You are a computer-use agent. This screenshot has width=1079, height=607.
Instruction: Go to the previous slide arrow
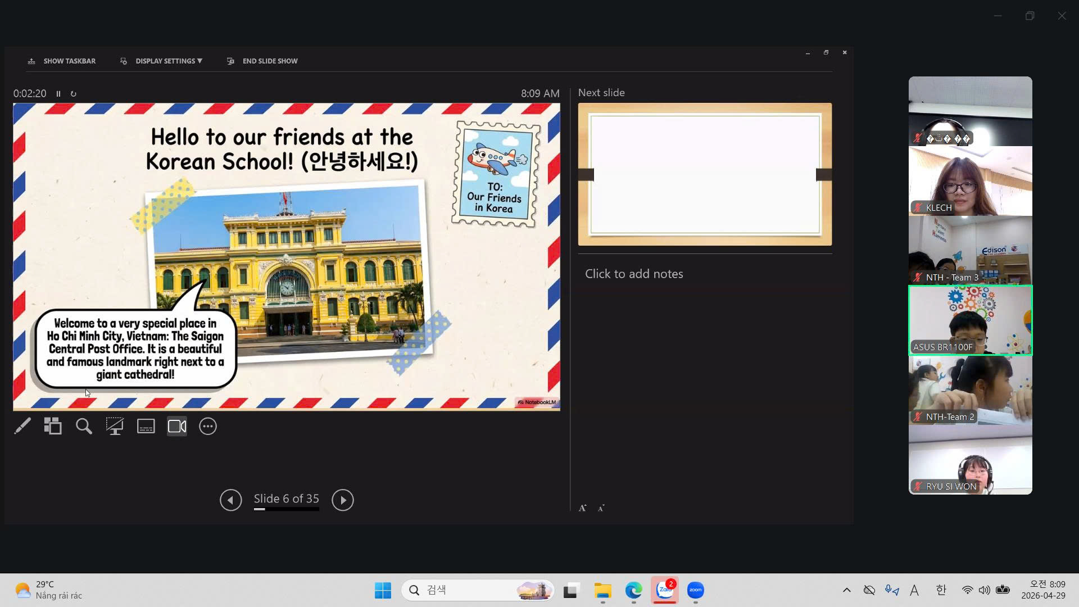[230, 500]
